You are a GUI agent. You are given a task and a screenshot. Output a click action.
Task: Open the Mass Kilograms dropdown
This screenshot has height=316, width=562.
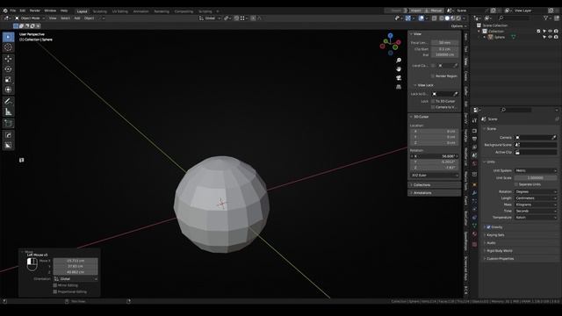point(536,205)
